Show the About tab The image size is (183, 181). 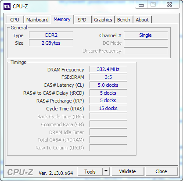[142, 20]
